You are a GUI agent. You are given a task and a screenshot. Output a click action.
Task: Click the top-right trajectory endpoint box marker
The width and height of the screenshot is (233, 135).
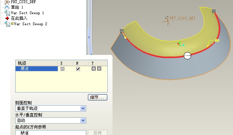(x=214, y=11)
